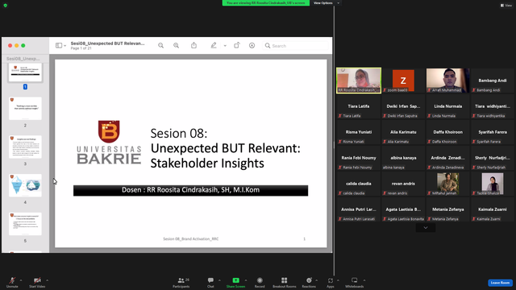Click the Preview rotate icon

236,45
